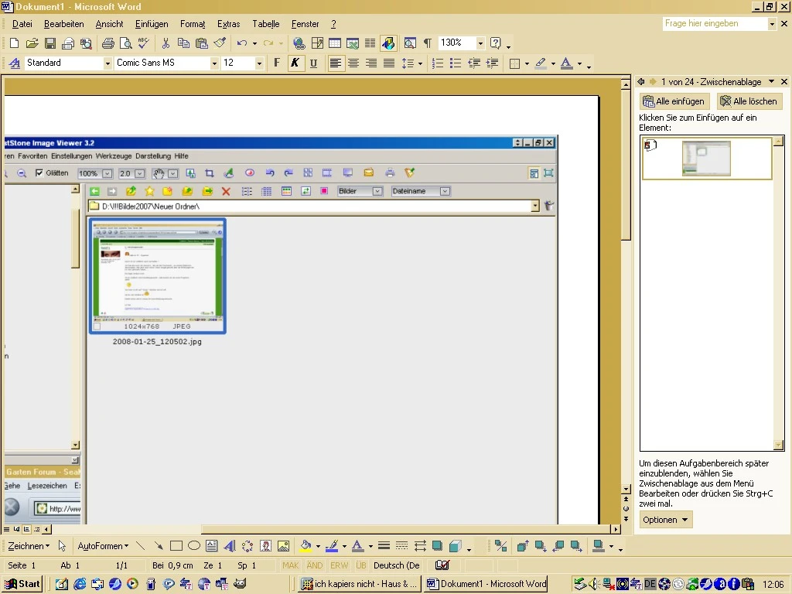Toggle italic formatting K button
Screen dimensions: 792x594
point(295,63)
